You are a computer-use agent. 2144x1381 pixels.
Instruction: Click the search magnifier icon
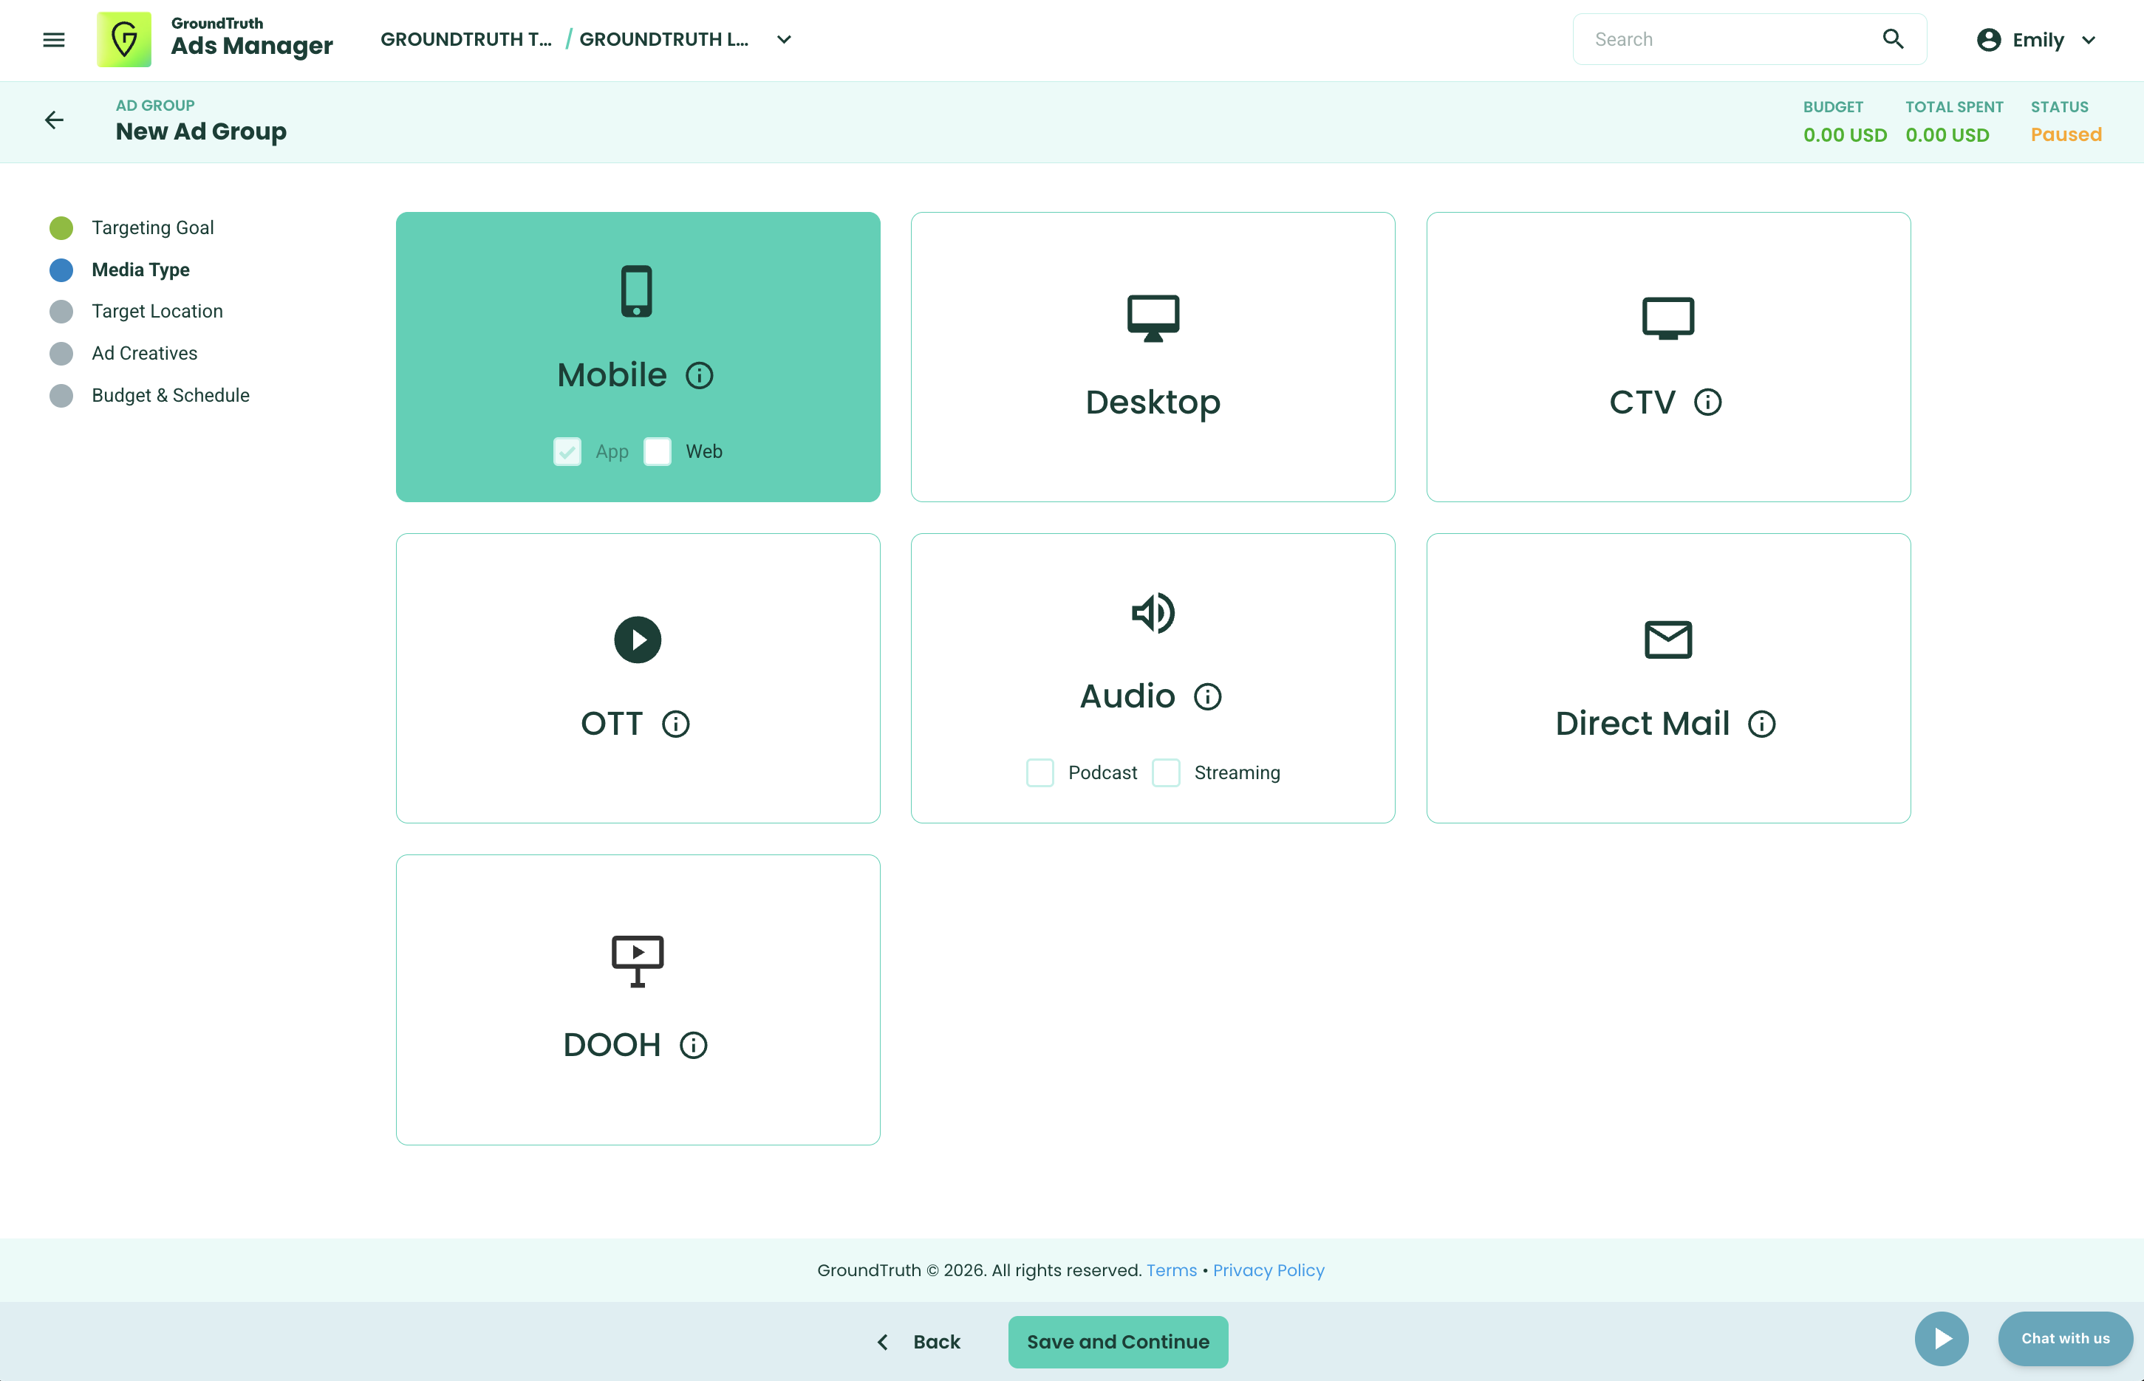[1893, 39]
